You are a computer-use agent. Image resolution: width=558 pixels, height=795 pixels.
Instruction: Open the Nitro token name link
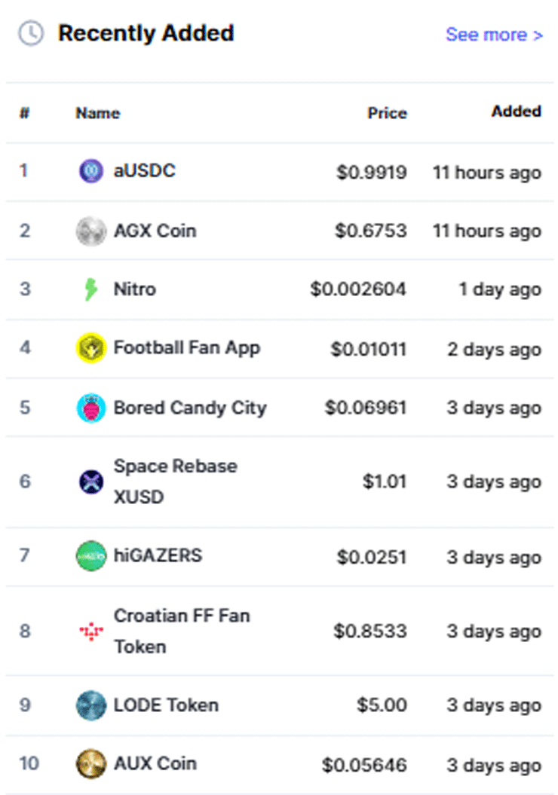[x=135, y=289]
